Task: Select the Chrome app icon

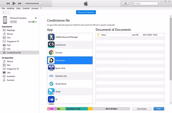Action: [51, 53]
